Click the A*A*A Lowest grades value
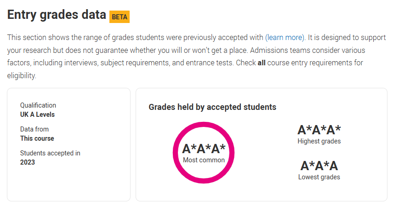This screenshot has width=393, height=206. (x=319, y=166)
